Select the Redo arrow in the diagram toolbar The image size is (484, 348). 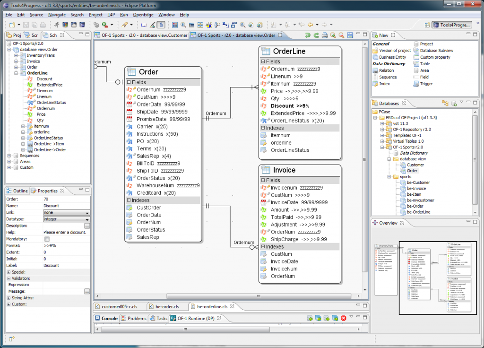point(316,35)
